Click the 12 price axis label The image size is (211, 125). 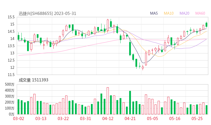pos(12,67)
